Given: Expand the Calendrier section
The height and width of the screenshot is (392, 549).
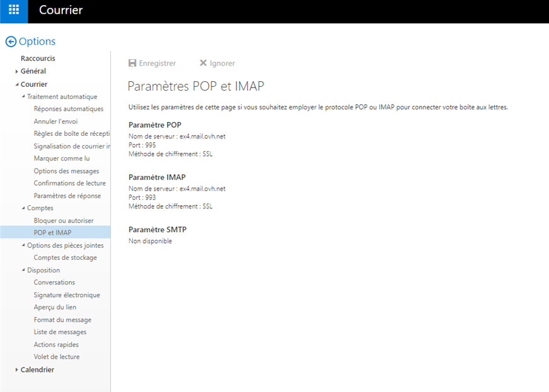Looking at the screenshot, I should point(17,370).
